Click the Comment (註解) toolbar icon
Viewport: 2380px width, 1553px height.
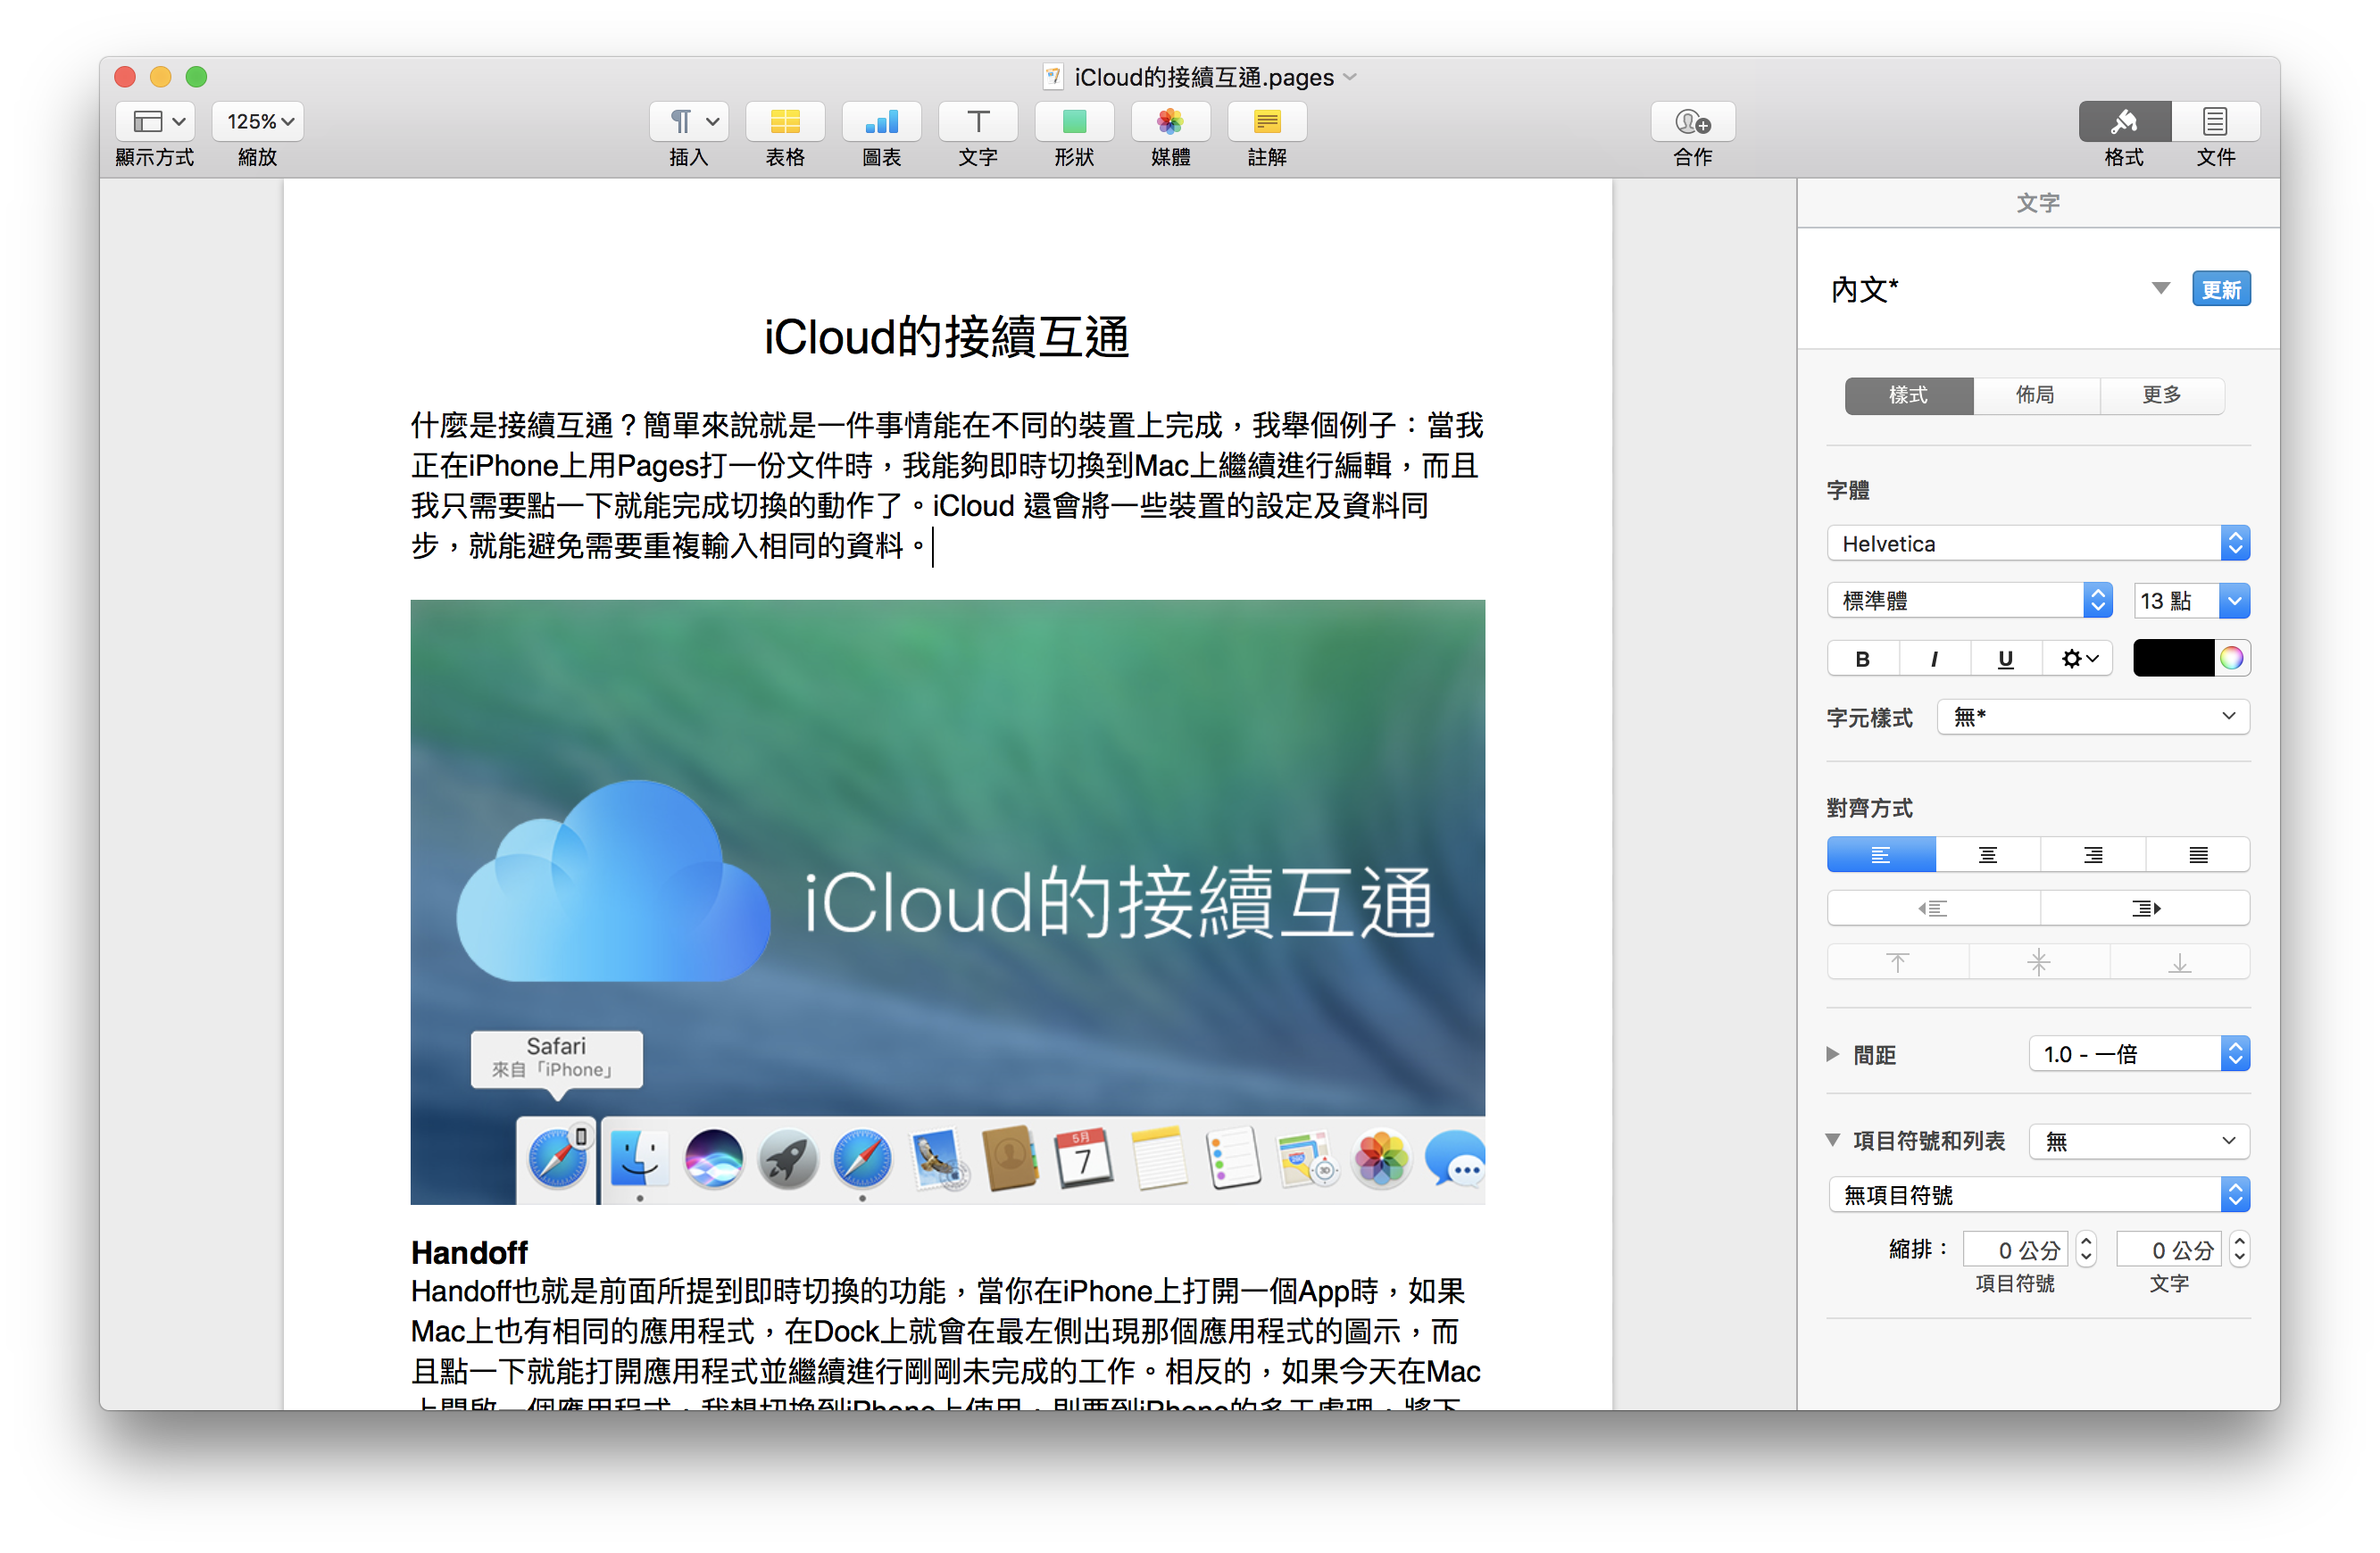tap(1267, 121)
